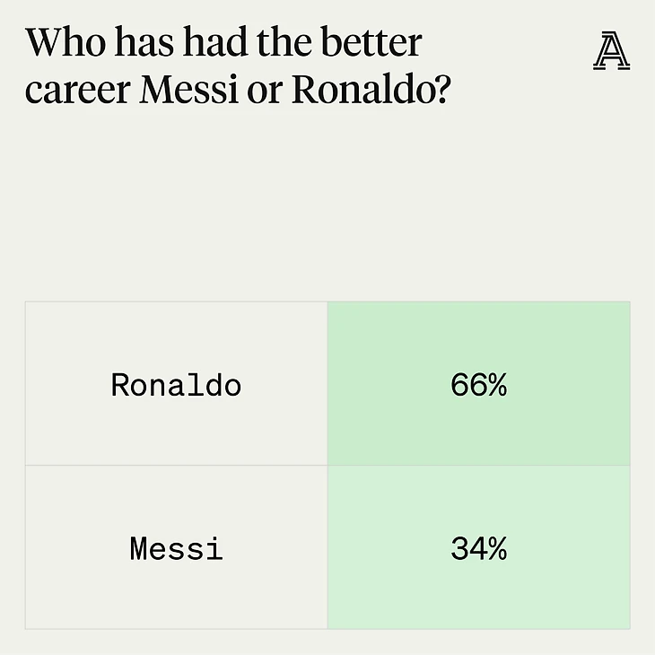Click the 34% result cell
Image resolution: width=655 pixels, height=655 pixels.
pos(479,547)
